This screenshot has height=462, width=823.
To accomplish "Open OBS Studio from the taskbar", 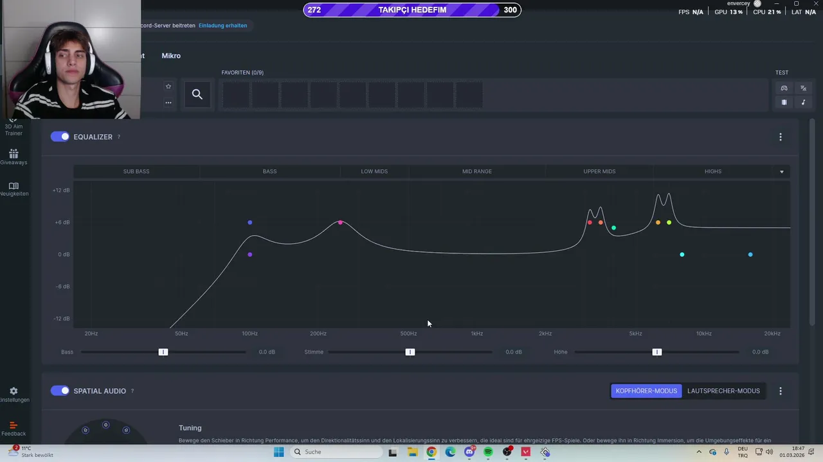I will coord(507,452).
